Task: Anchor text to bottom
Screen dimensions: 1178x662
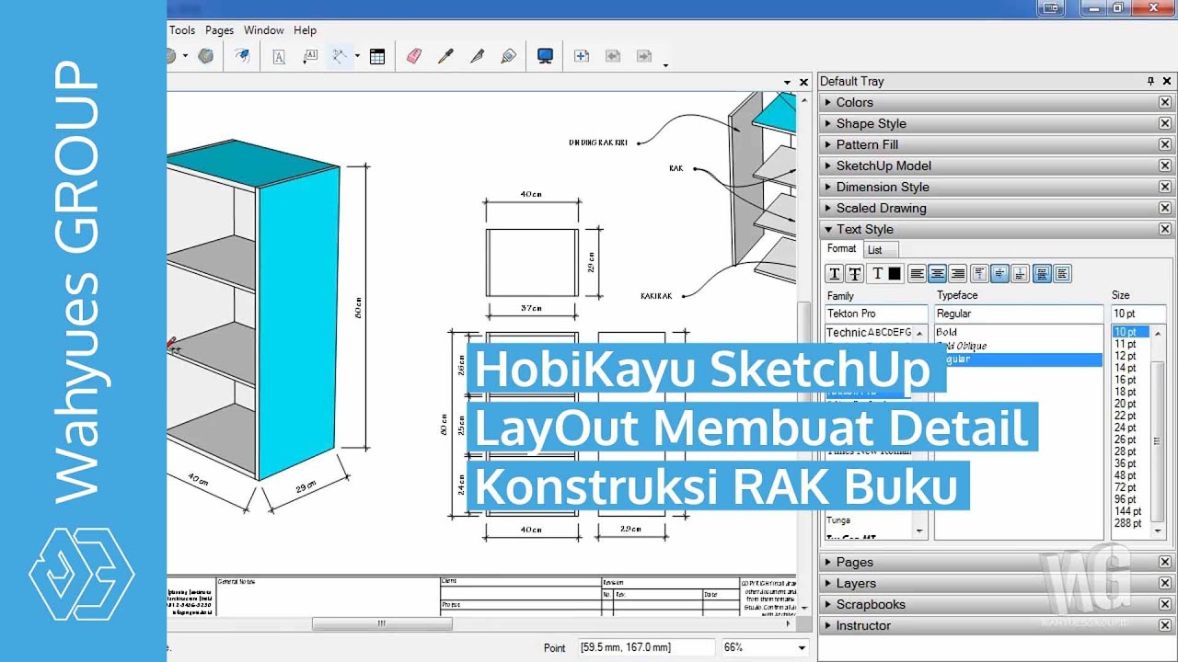Action: pyautogui.click(x=1020, y=273)
